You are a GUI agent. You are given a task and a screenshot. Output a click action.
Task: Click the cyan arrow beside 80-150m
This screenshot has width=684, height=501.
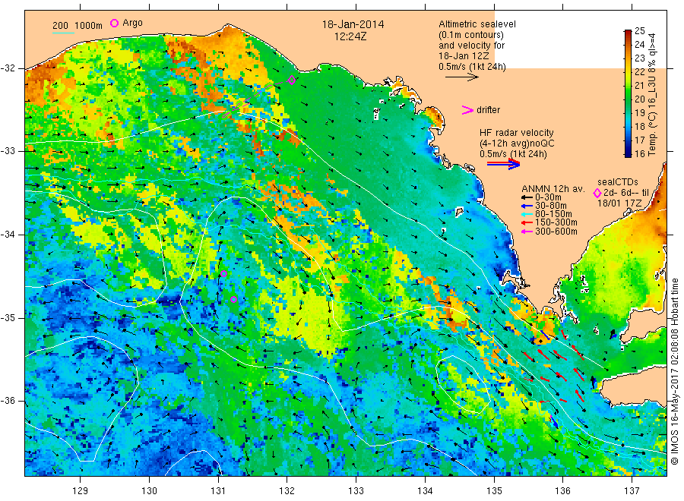point(527,214)
